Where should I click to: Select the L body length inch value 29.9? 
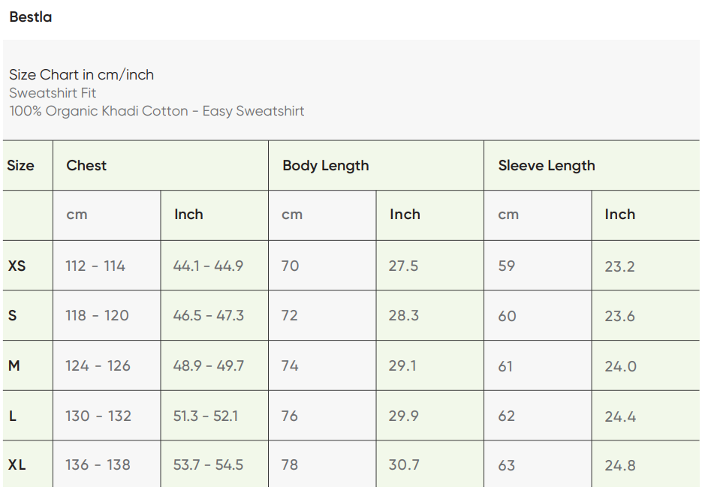pos(403,416)
